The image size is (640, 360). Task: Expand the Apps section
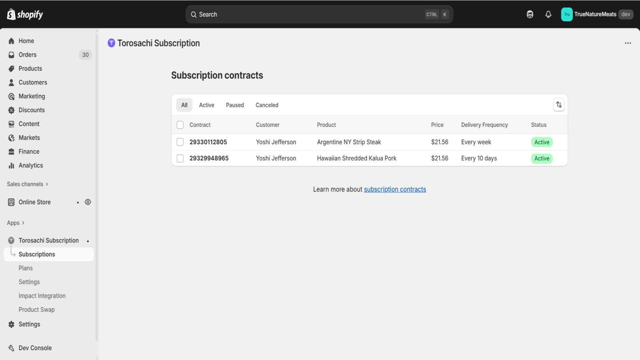click(16, 223)
